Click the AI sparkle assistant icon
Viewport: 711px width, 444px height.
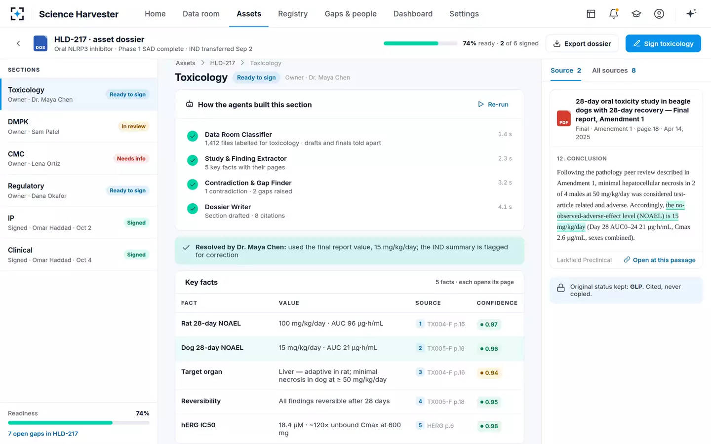point(691,14)
